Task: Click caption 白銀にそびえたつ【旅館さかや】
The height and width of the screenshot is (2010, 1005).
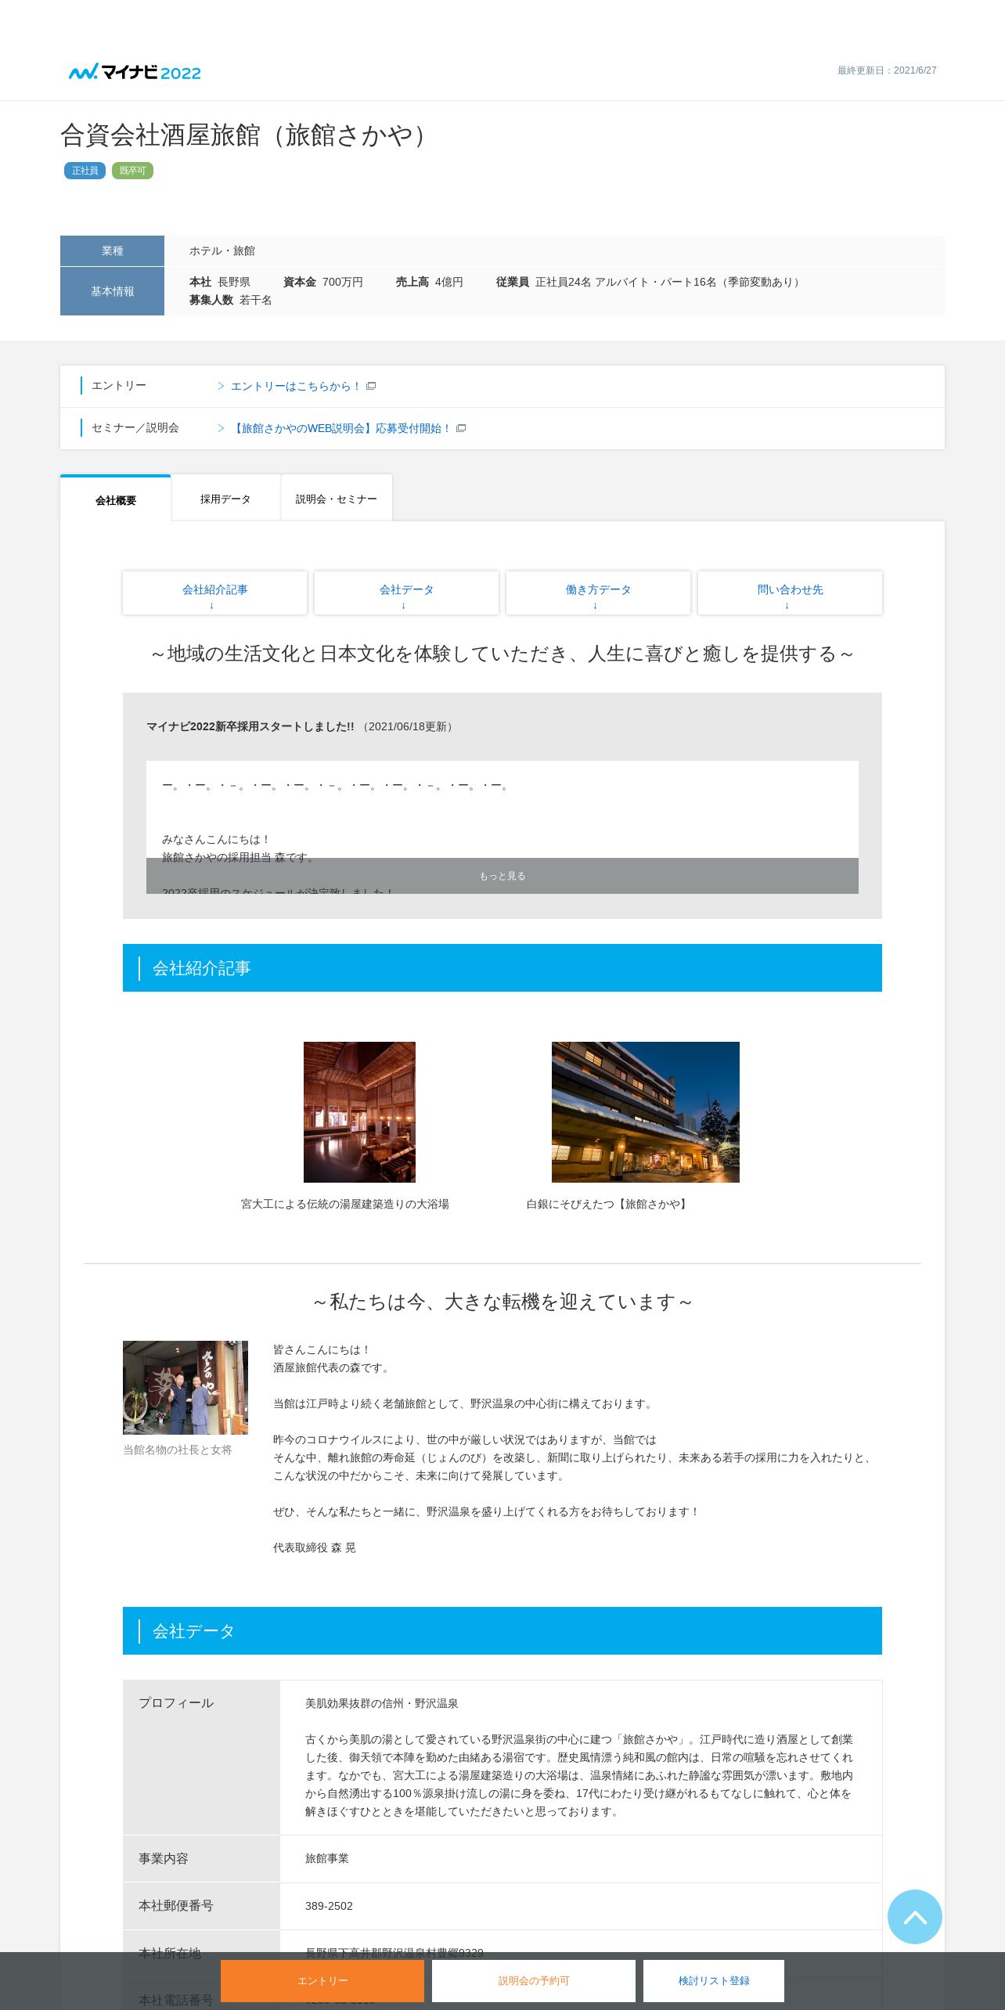Action: 609,1204
